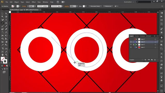
Task: Click target circle of Layer 4
Action: (155, 42)
